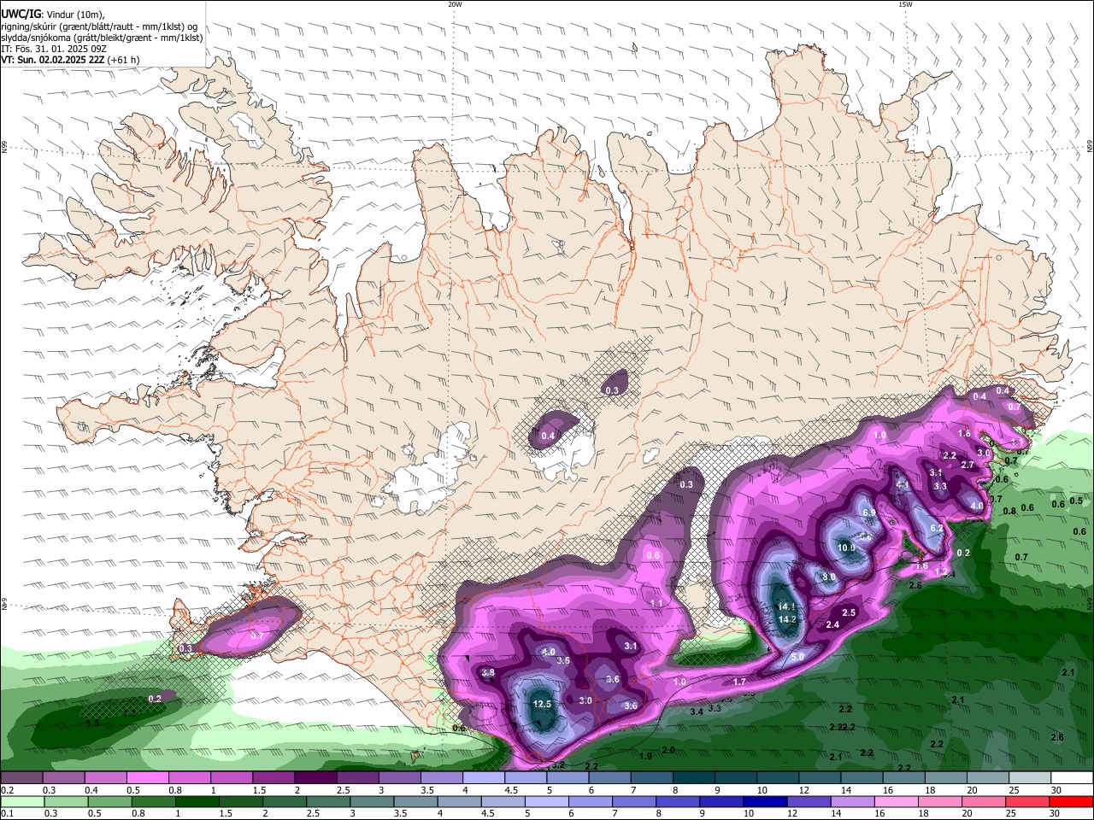This screenshot has height=820, width=1094.
Task: Click the darkest green 1–1.5 swatch in bottom legend row
Action: [x=197, y=801]
